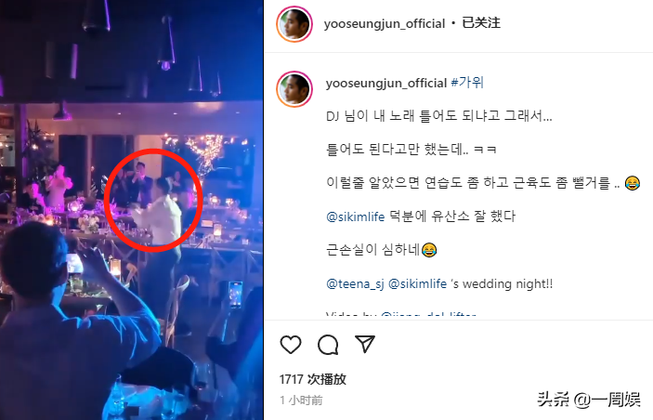Click the yooseungjun_official username in caption
The height and width of the screenshot is (420, 653).
[386, 83]
